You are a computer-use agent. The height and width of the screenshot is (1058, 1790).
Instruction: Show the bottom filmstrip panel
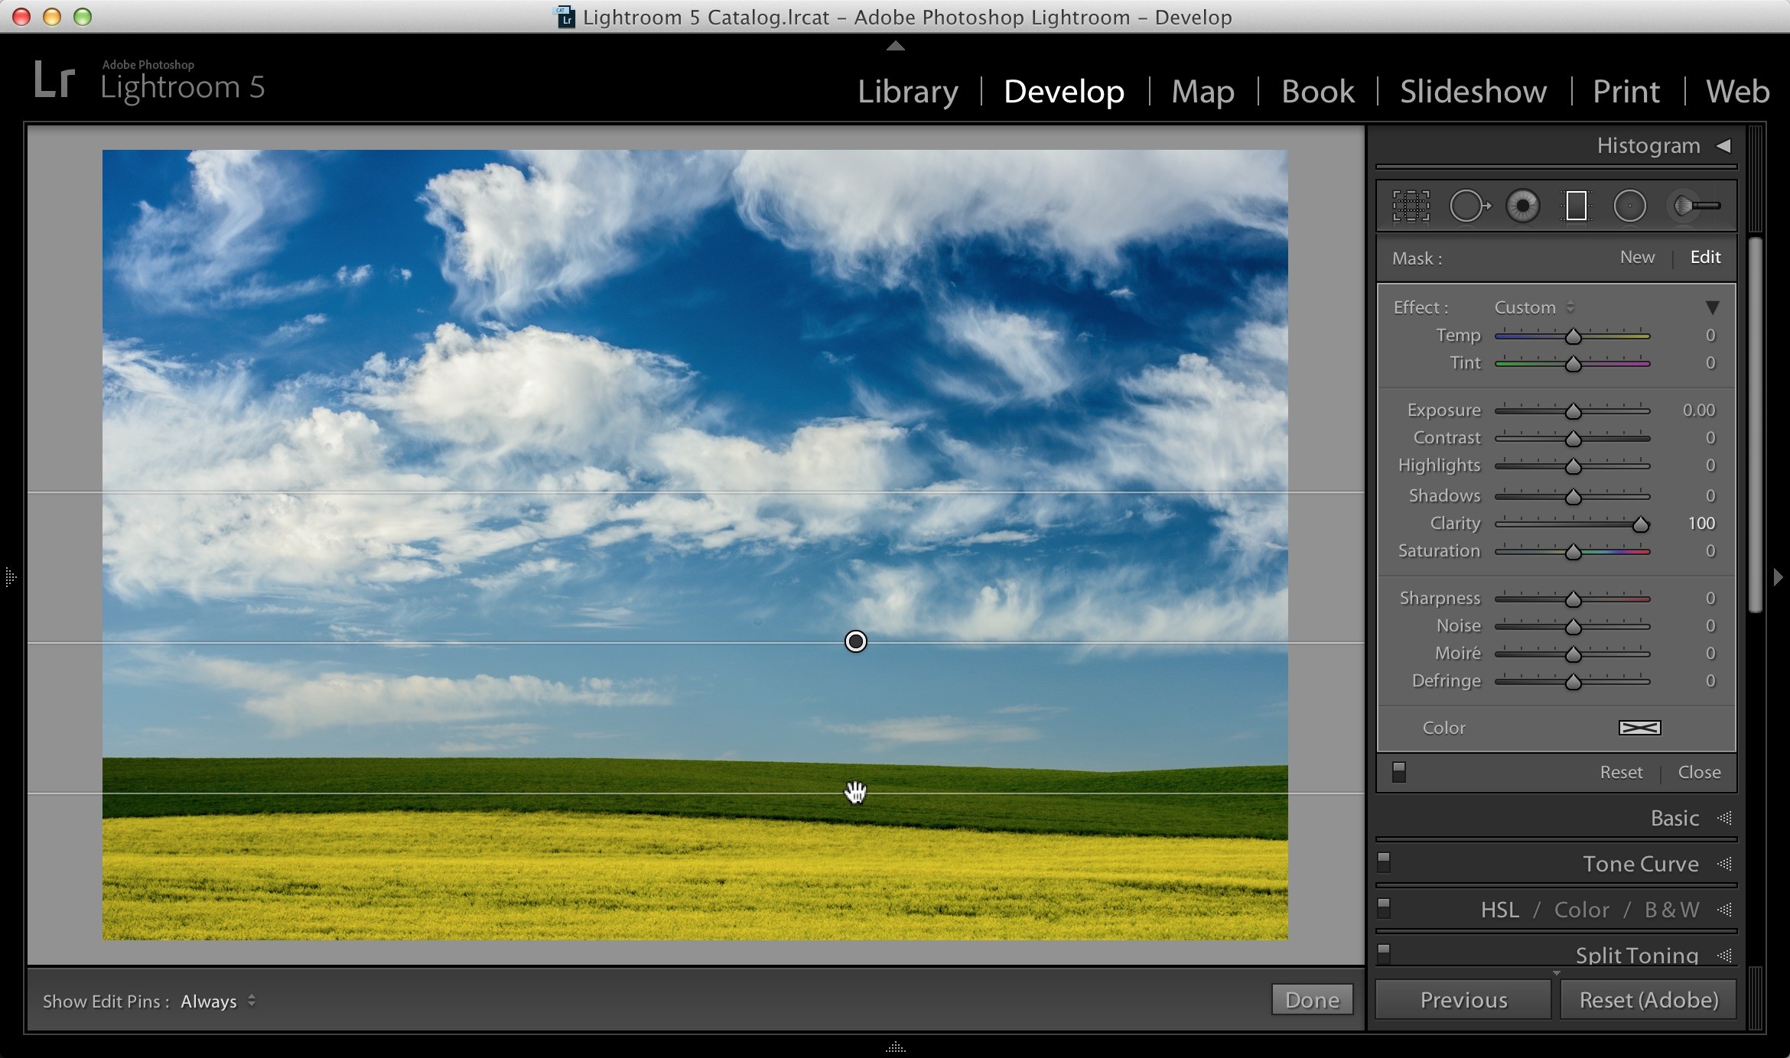tap(895, 1048)
